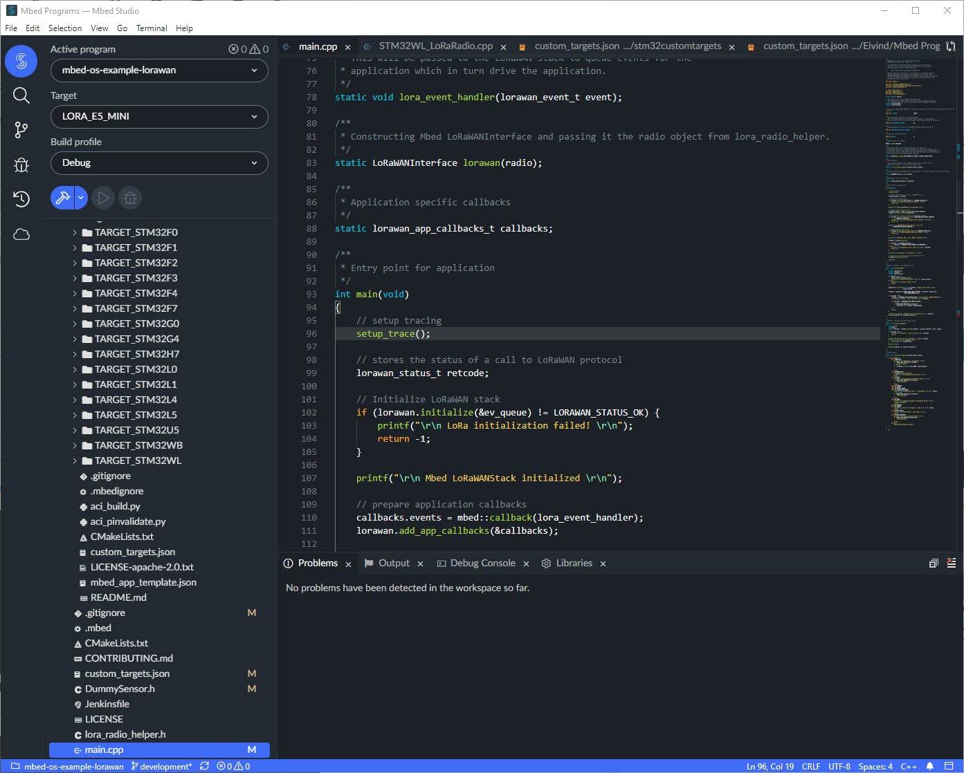964x773 pixels.
Task: Click Ln 96, Col 19 in status bar
Action: pos(770,766)
